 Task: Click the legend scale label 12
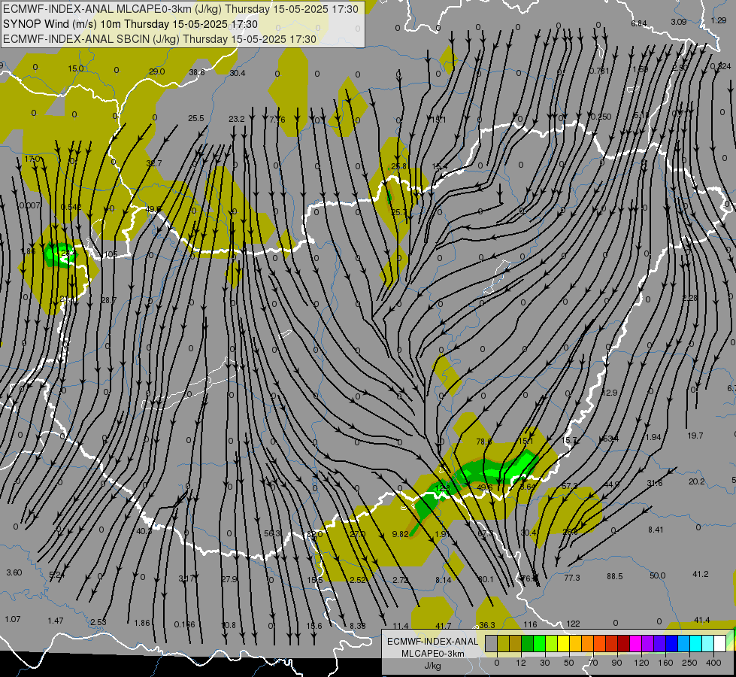[520, 663]
